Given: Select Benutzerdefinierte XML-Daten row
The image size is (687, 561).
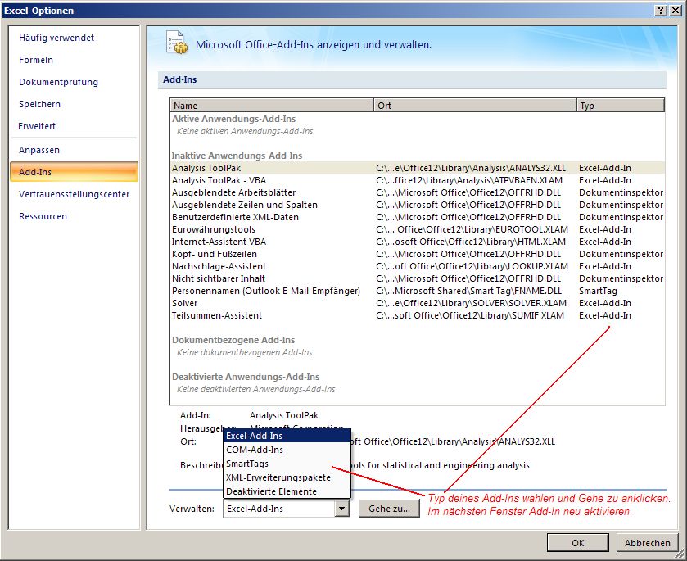Looking at the screenshot, I should pos(418,217).
